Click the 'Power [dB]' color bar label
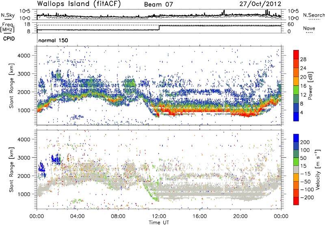The image size is (325, 225). (x=310, y=86)
